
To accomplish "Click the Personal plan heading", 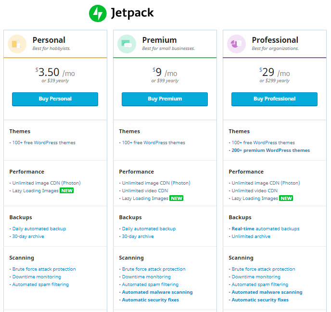I will click(x=49, y=40).
